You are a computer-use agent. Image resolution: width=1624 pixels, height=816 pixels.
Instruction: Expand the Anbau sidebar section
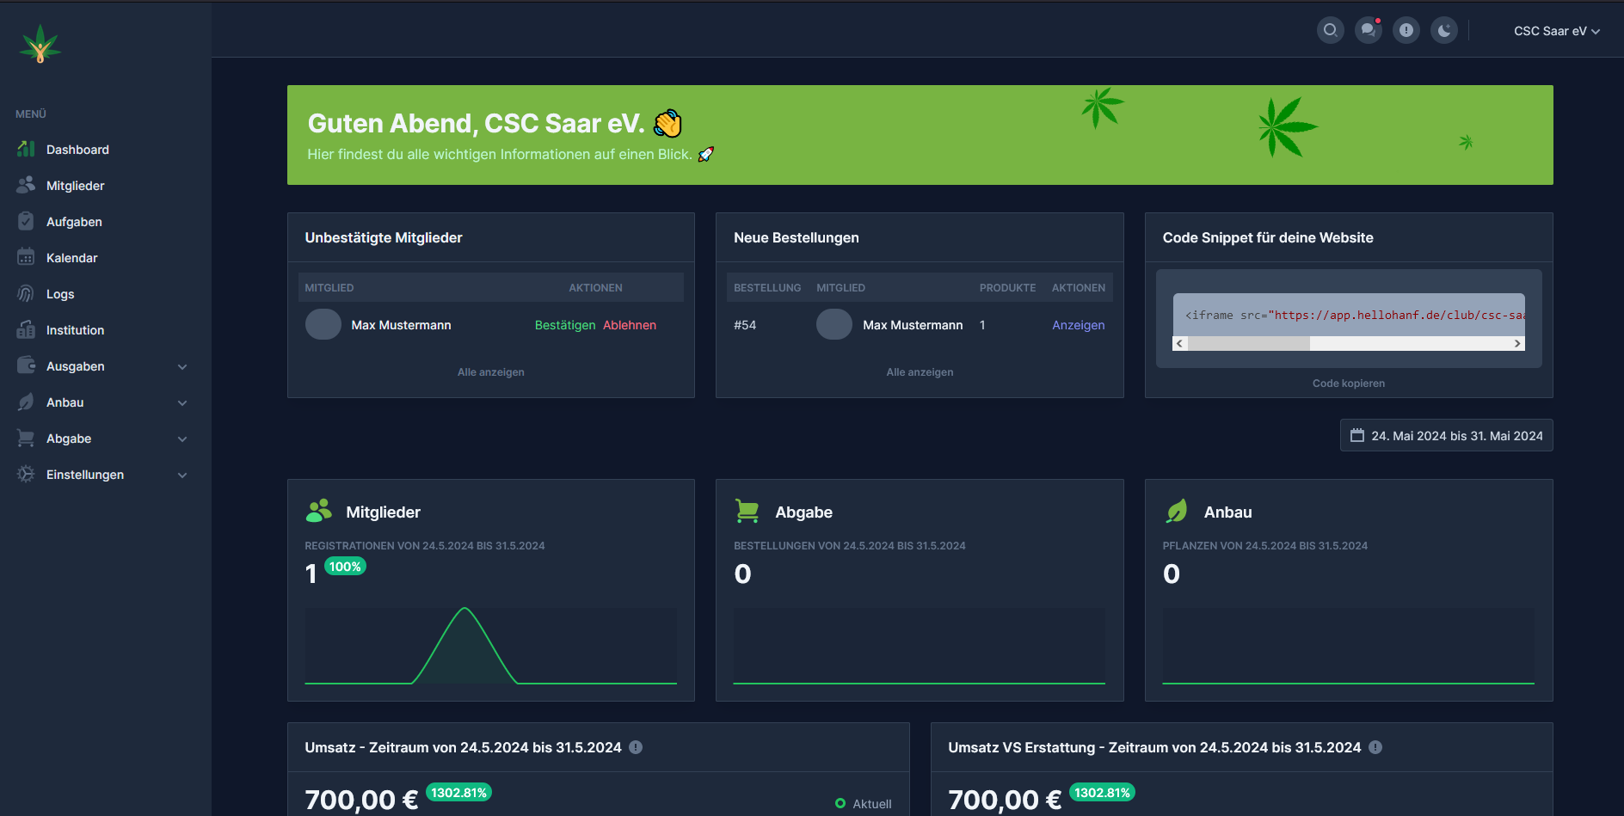pos(181,402)
